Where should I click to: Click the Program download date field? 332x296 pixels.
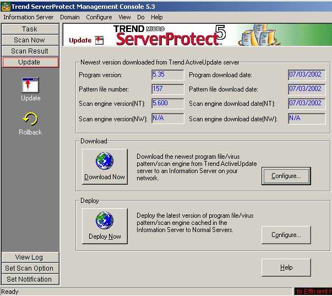[307, 74]
